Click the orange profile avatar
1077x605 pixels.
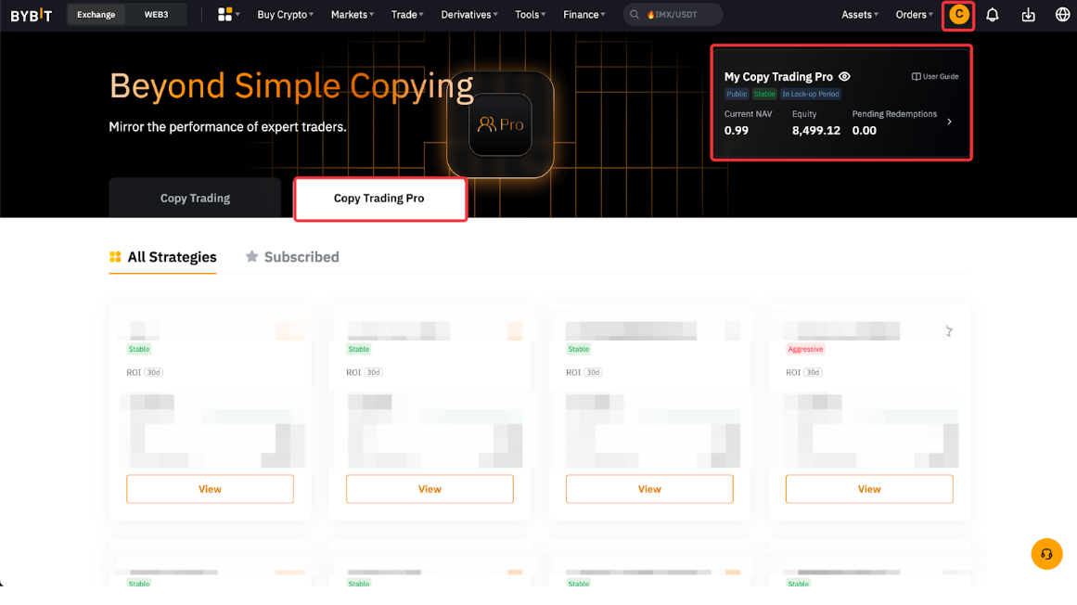(958, 15)
